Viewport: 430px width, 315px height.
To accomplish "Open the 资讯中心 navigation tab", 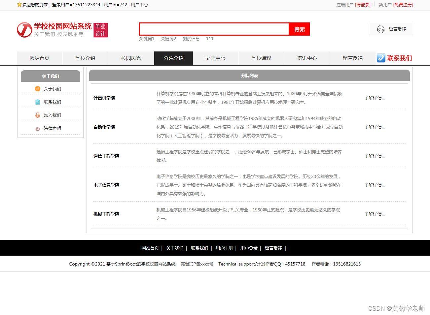I will (x=307, y=58).
